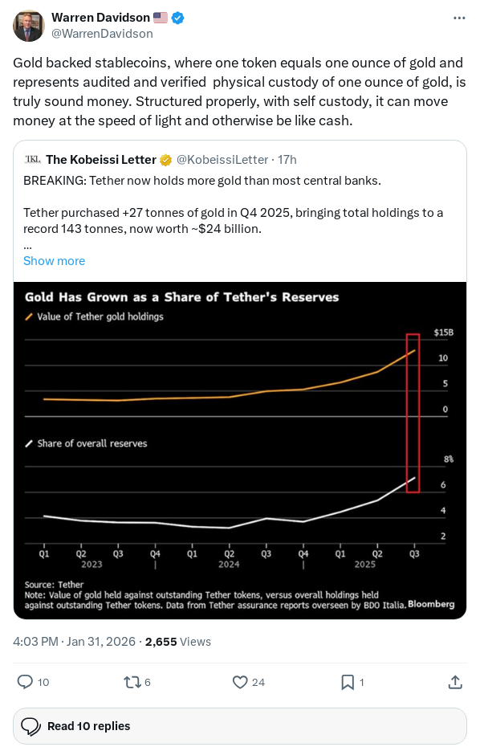Open the tweet's more options ellipsis

pos(460,16)
